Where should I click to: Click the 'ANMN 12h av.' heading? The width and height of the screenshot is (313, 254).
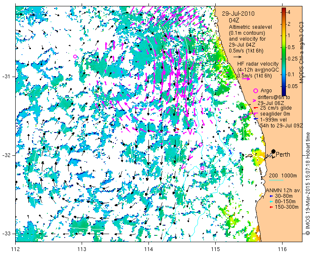coord(284,190)
